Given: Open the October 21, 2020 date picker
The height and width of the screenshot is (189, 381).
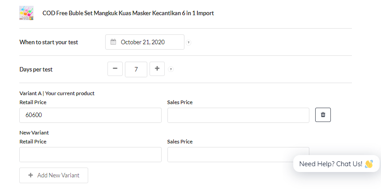Looking at the screenshot, I should (x=145, y=42).
